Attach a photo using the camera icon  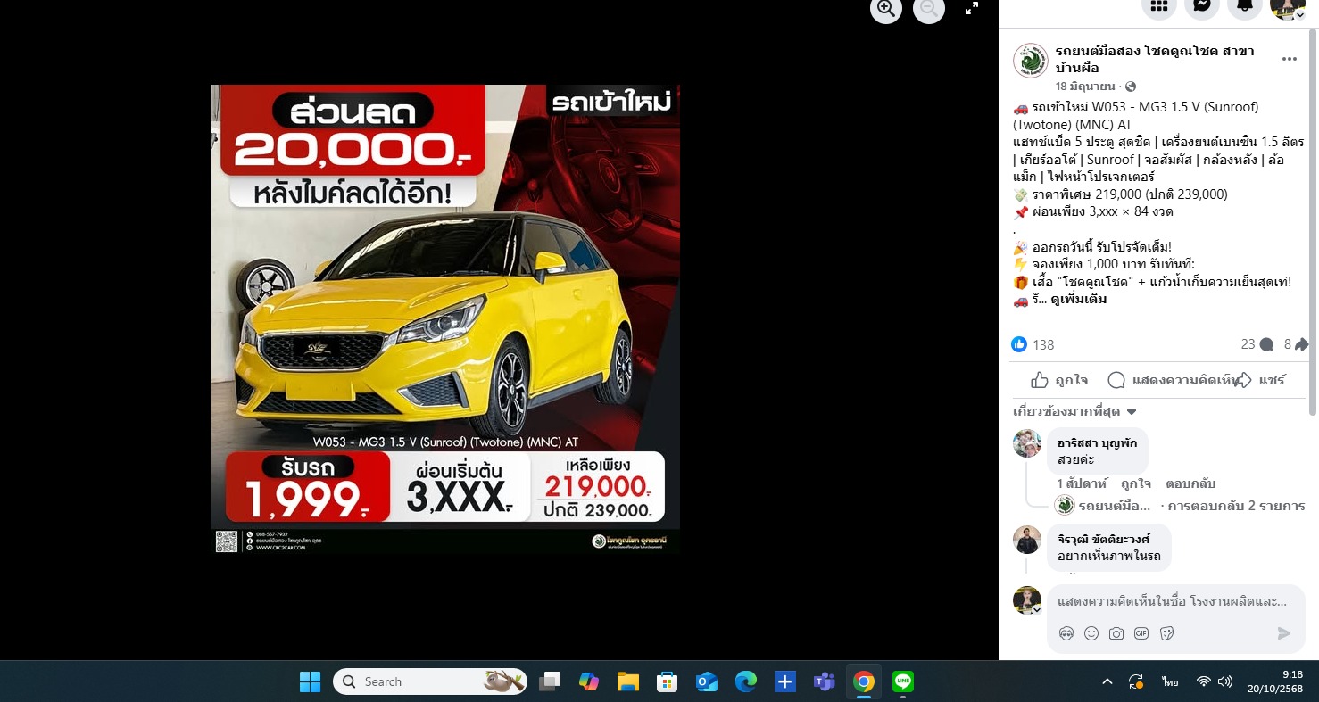click(x=1116, y=633)
